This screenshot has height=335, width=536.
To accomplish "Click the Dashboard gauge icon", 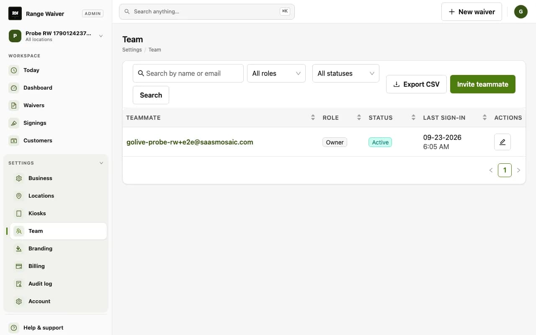I will 14,88.
